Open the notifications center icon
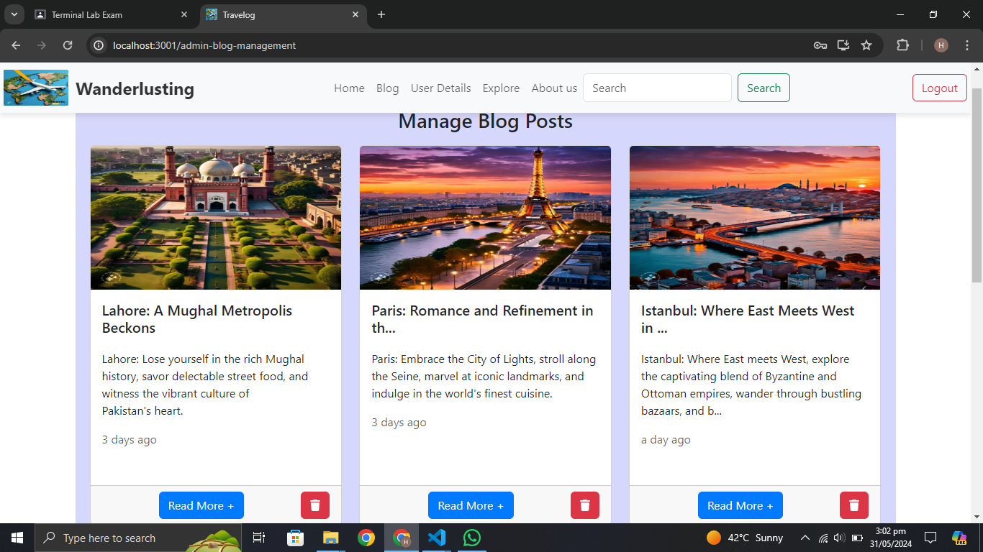 (x=930, y=538)
